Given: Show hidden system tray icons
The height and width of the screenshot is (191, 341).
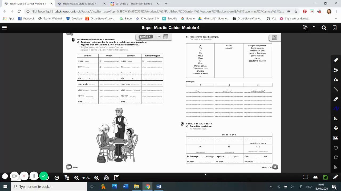Looking at the screenshot, I should coord(271,186).
